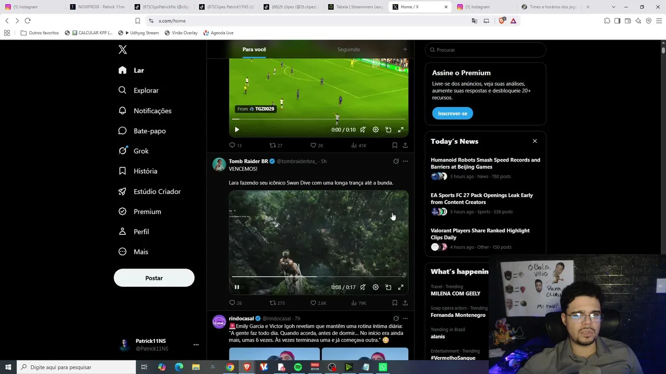This screenshot has height=374, width=666.
Task: Open settings gear on the soccer video
Action: tap(376, 130)
